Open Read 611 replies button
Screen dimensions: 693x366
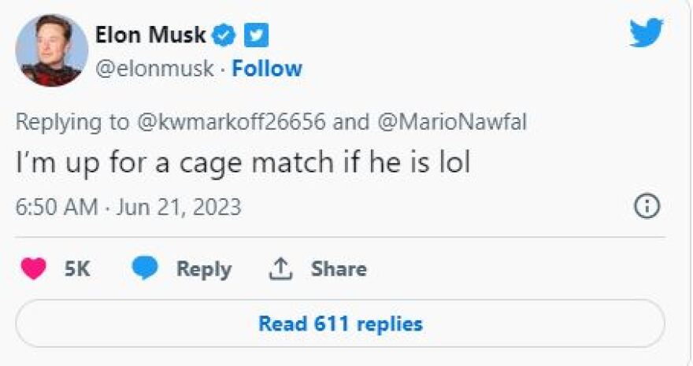(340, 323)
